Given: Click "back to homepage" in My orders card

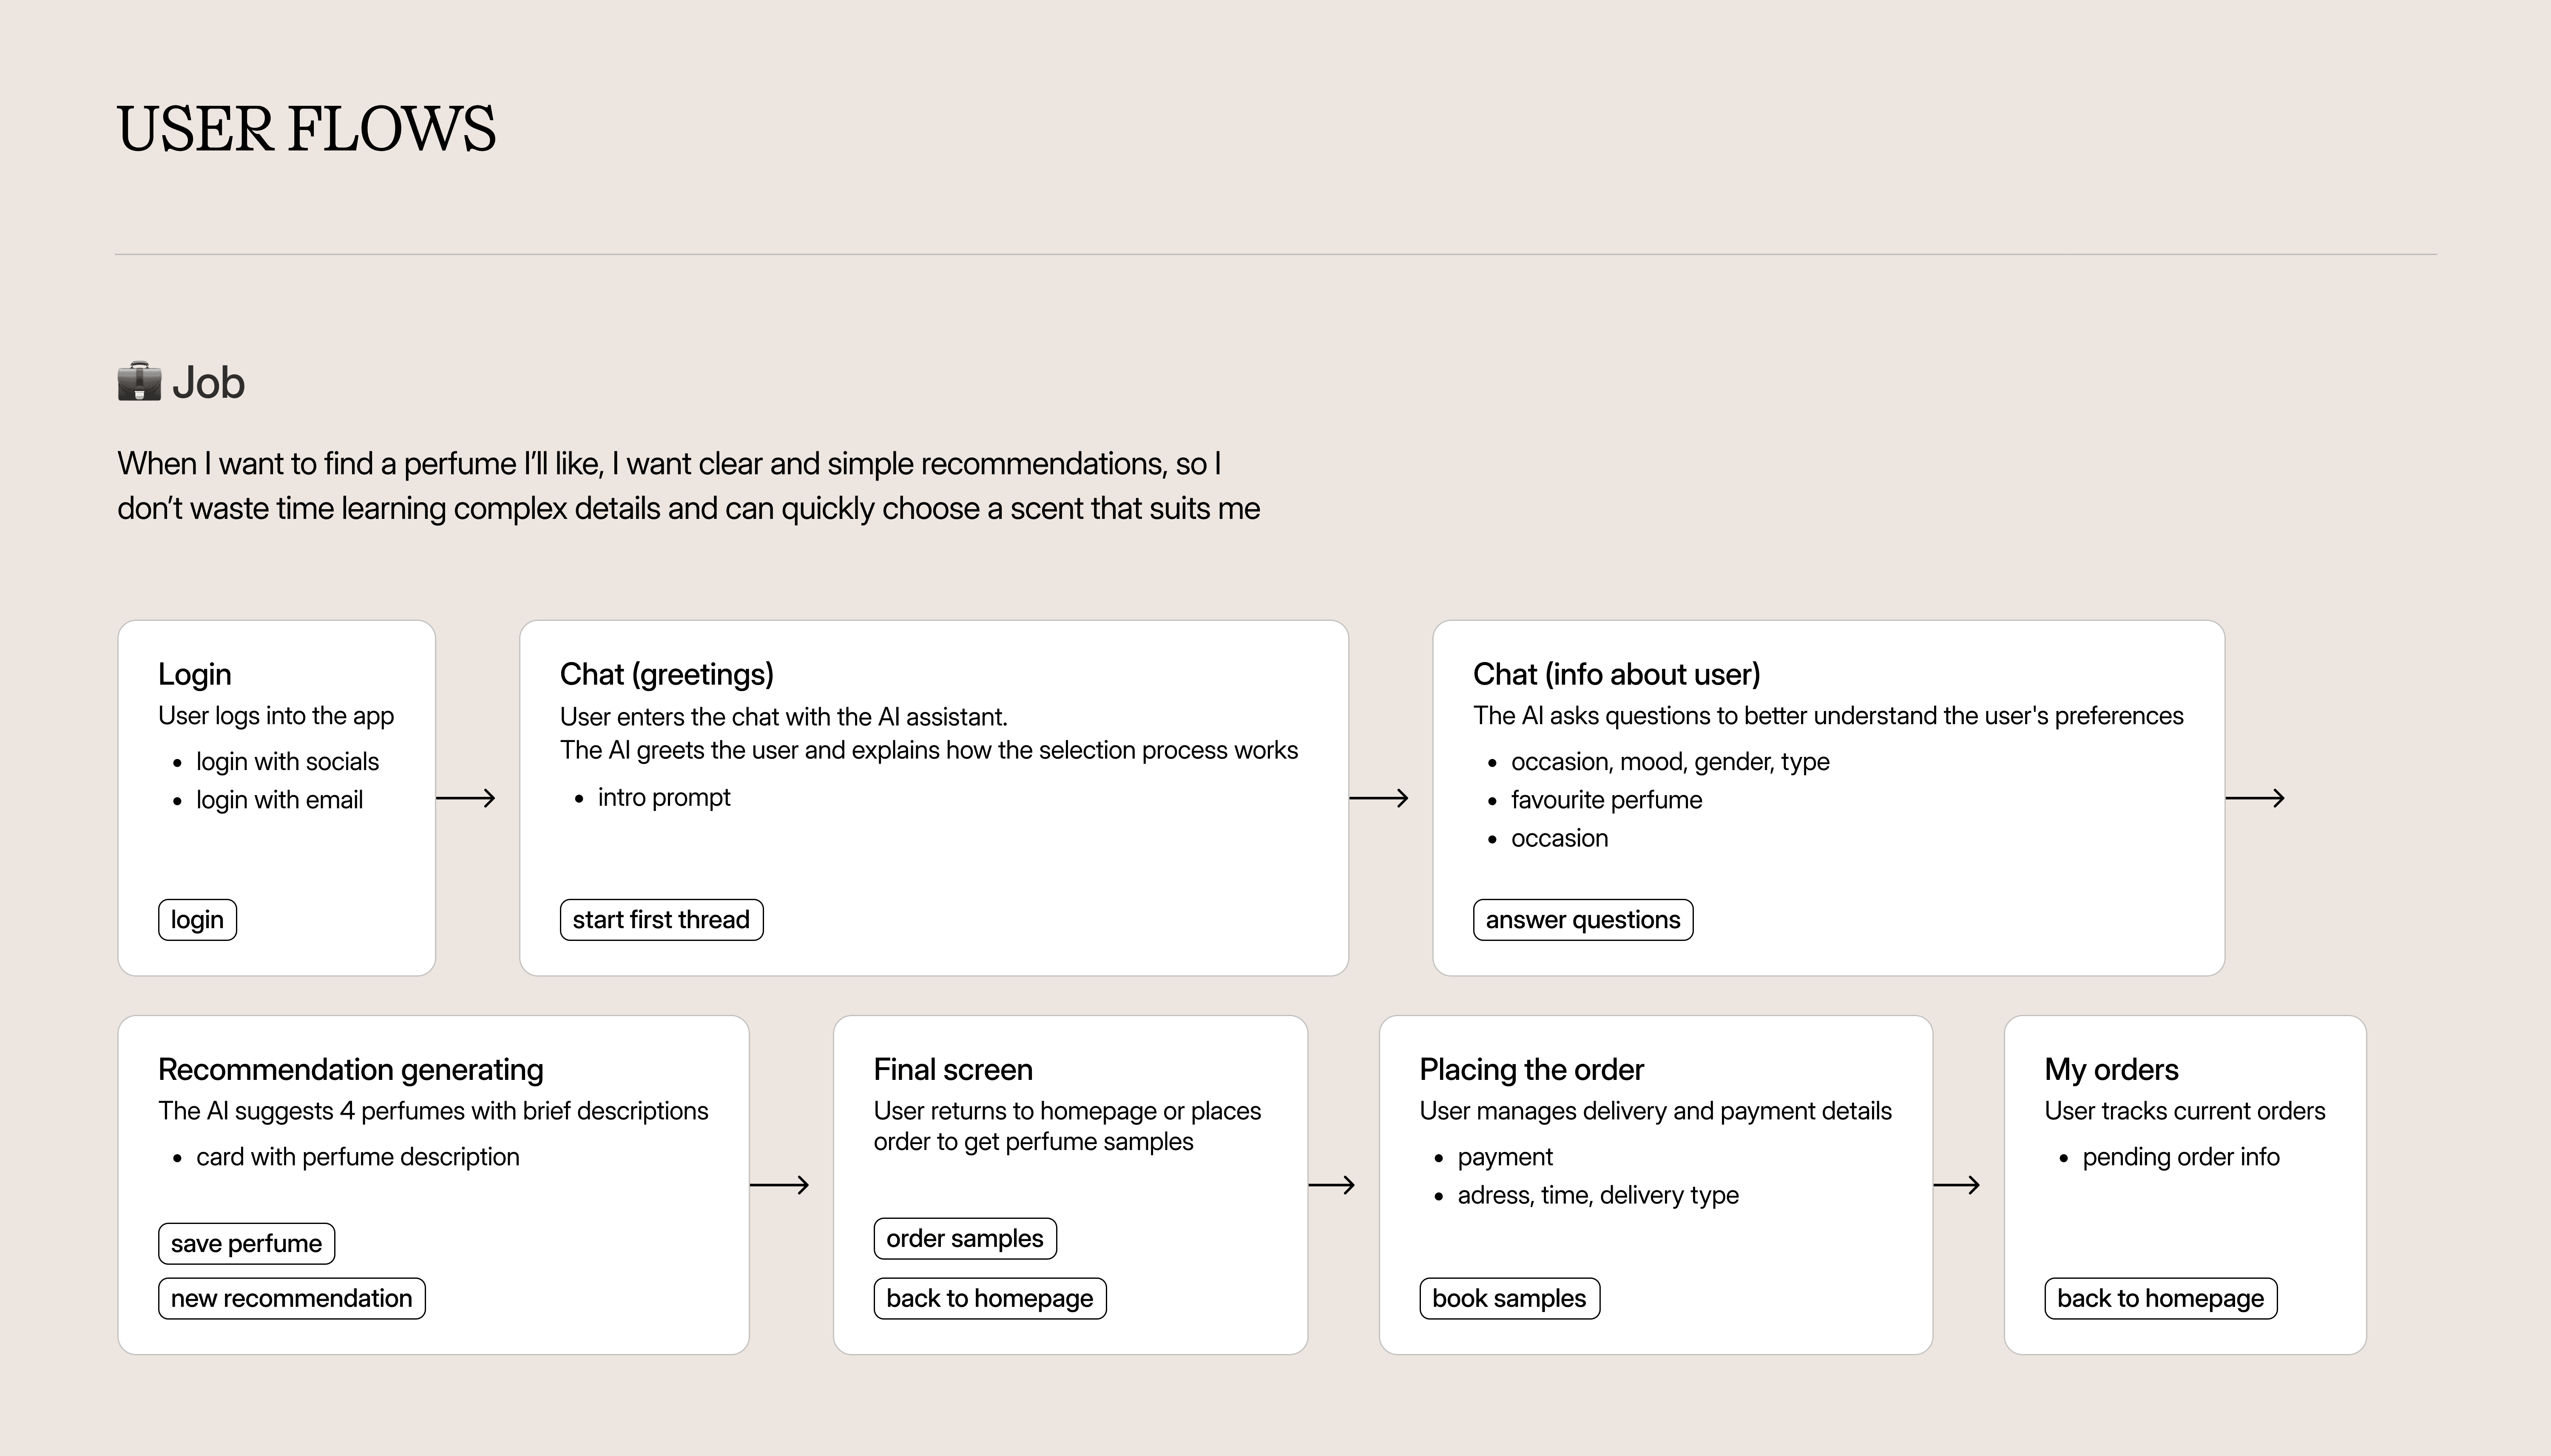Looking at the screenshot, I should point(2160,1299).
